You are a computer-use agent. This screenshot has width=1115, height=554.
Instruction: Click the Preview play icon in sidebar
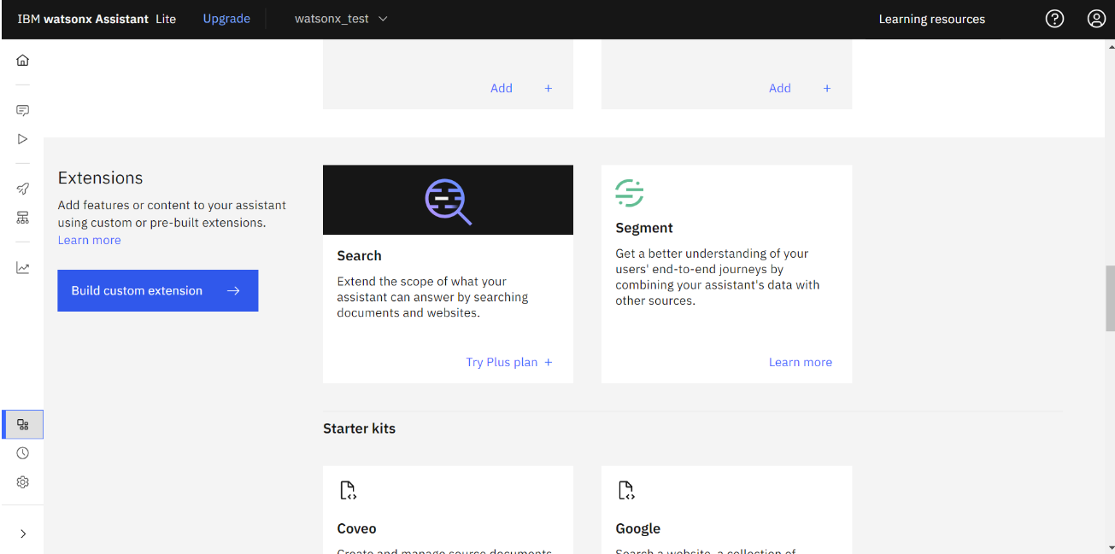23,139
